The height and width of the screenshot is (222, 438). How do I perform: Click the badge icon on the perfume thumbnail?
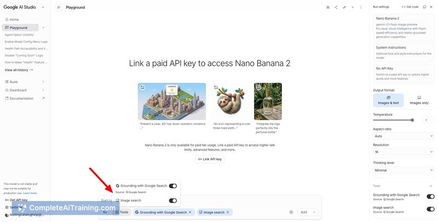(x=258, y=88)
